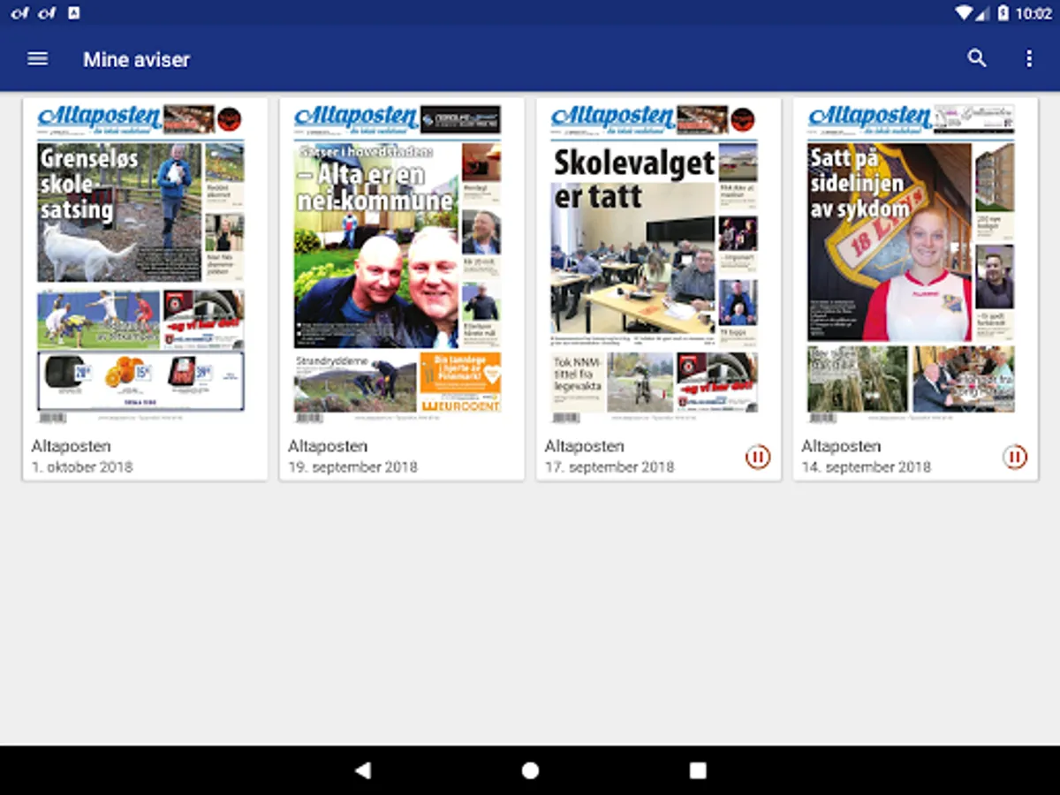1060x795 pixels.
Task: Open the 'Alta er en nei-kommune' cover
Action: pos(397,264)
